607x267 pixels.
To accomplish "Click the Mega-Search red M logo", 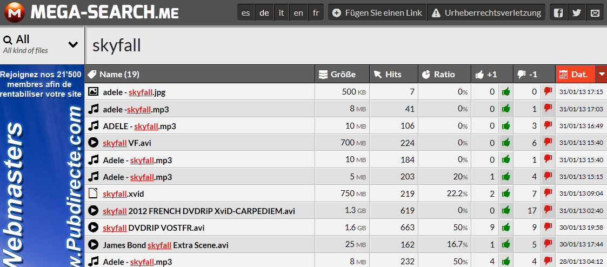I will (x=15, y=12).
